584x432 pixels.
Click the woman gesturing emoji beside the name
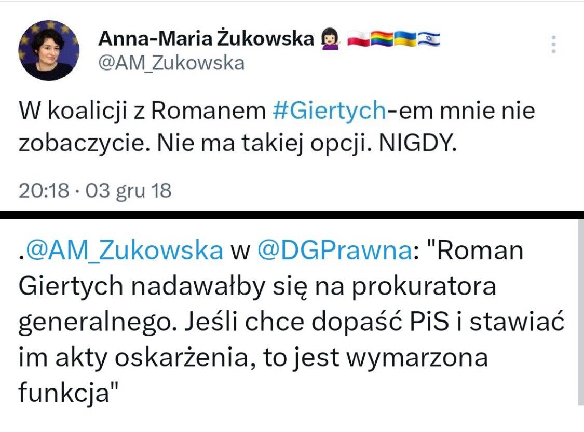point(331,39)
